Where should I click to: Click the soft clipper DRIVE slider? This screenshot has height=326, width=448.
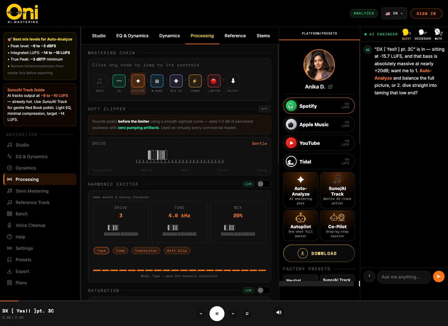179,157
